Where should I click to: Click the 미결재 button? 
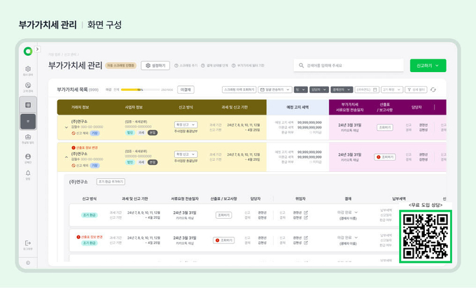186,89
